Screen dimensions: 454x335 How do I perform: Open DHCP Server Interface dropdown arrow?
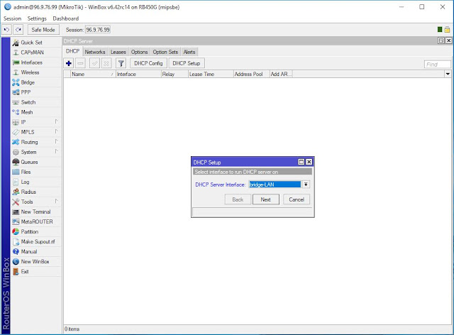click(306, 185)
